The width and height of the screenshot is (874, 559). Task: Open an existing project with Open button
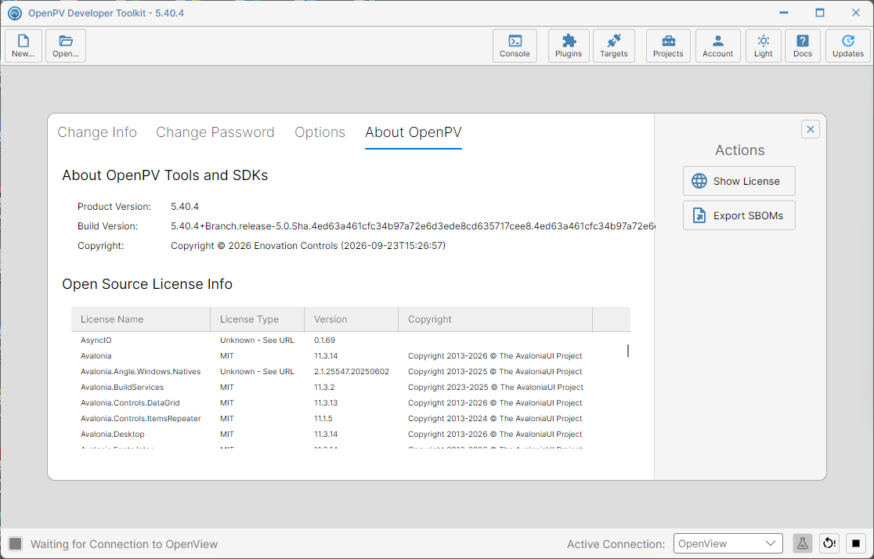coord(66,45)
